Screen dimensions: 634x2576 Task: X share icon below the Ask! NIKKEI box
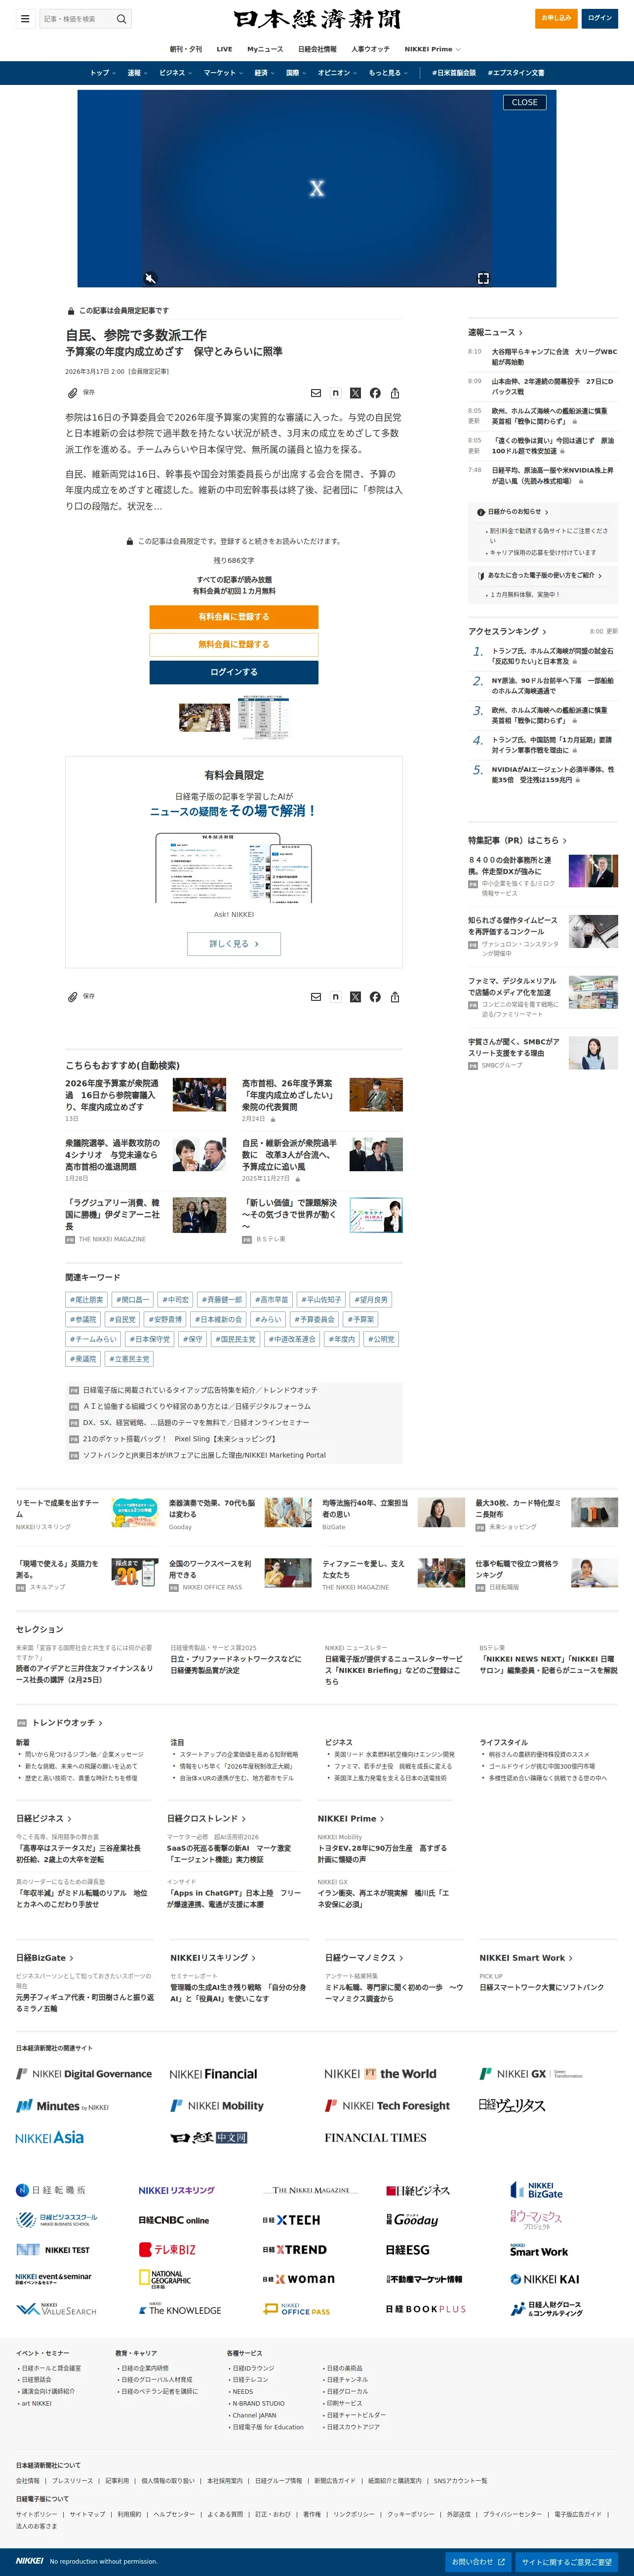(x=355, y=997)
